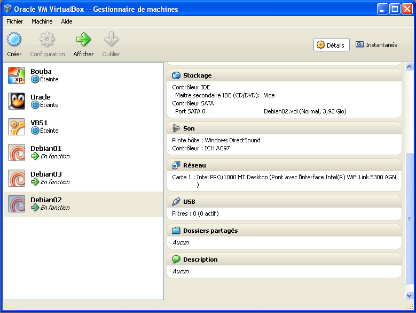Click running arrow icon under Debian02
The height and width of the screenshot is (313, 416).
[x=35, y=208]
